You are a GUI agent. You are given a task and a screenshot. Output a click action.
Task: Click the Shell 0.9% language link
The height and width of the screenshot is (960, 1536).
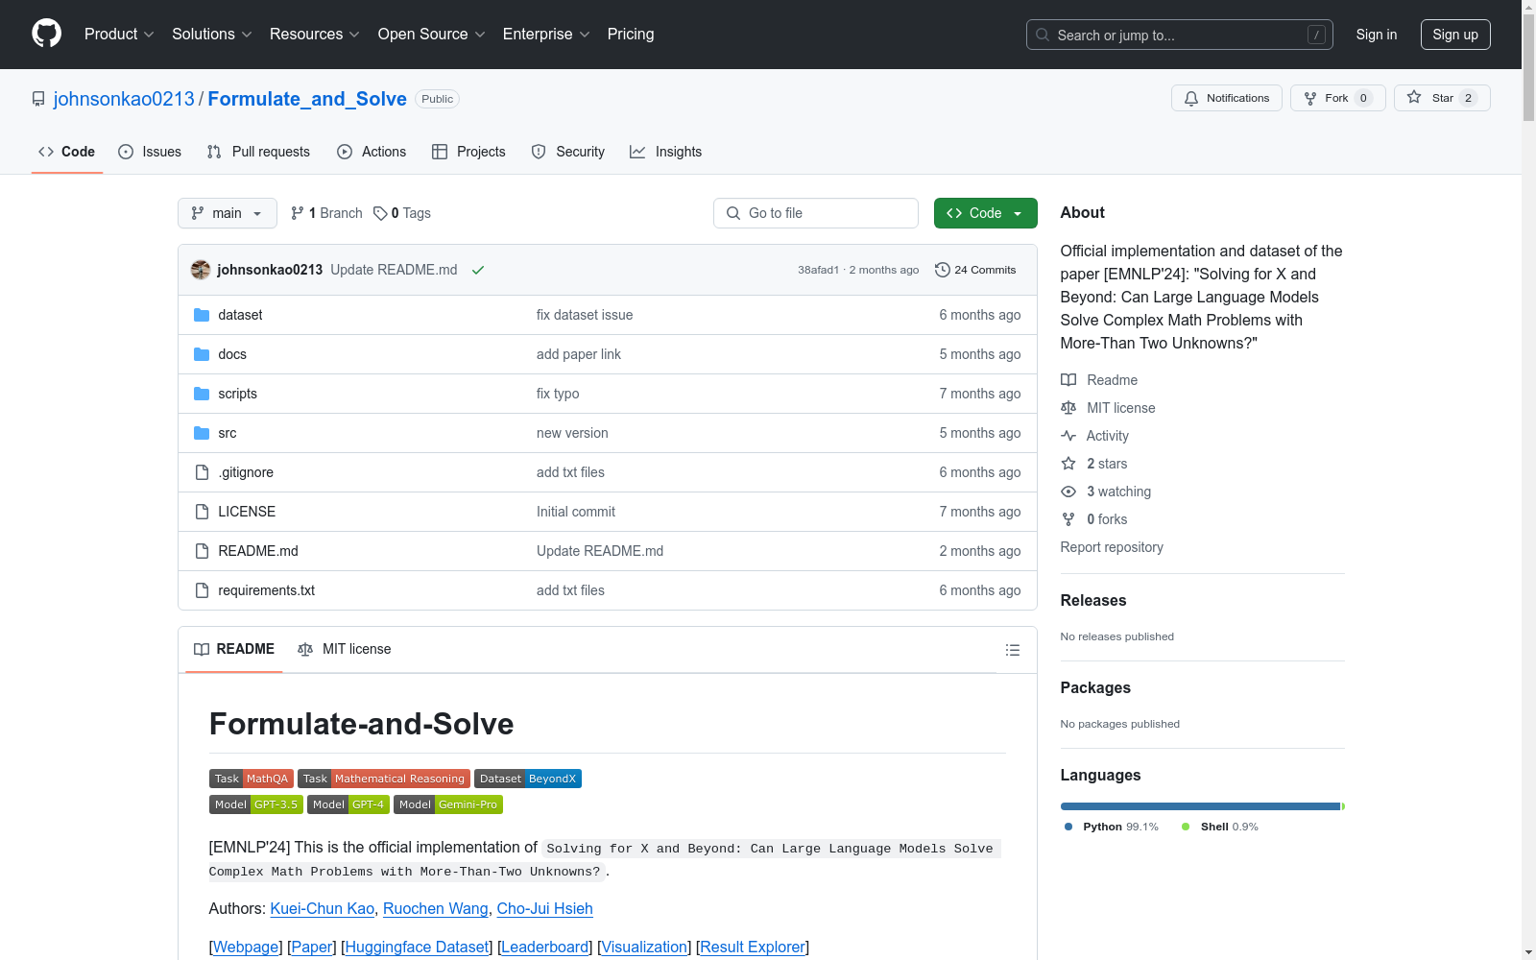tap(1220, 827)
